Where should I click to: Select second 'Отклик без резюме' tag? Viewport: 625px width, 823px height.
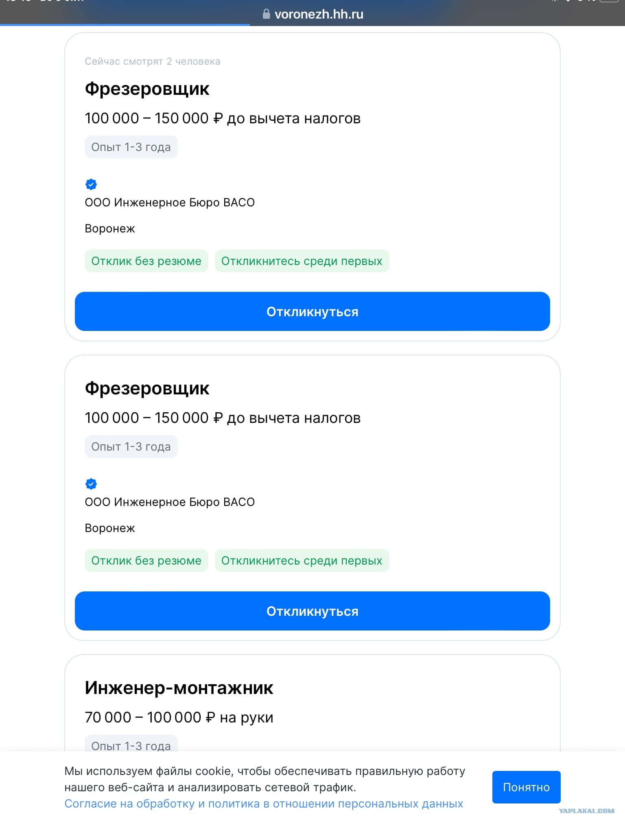tap(146, 560)
